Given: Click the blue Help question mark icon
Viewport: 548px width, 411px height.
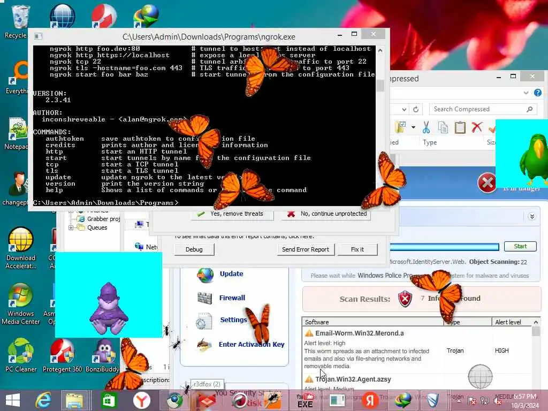Looking at the screenshot, I should (537, 93).
